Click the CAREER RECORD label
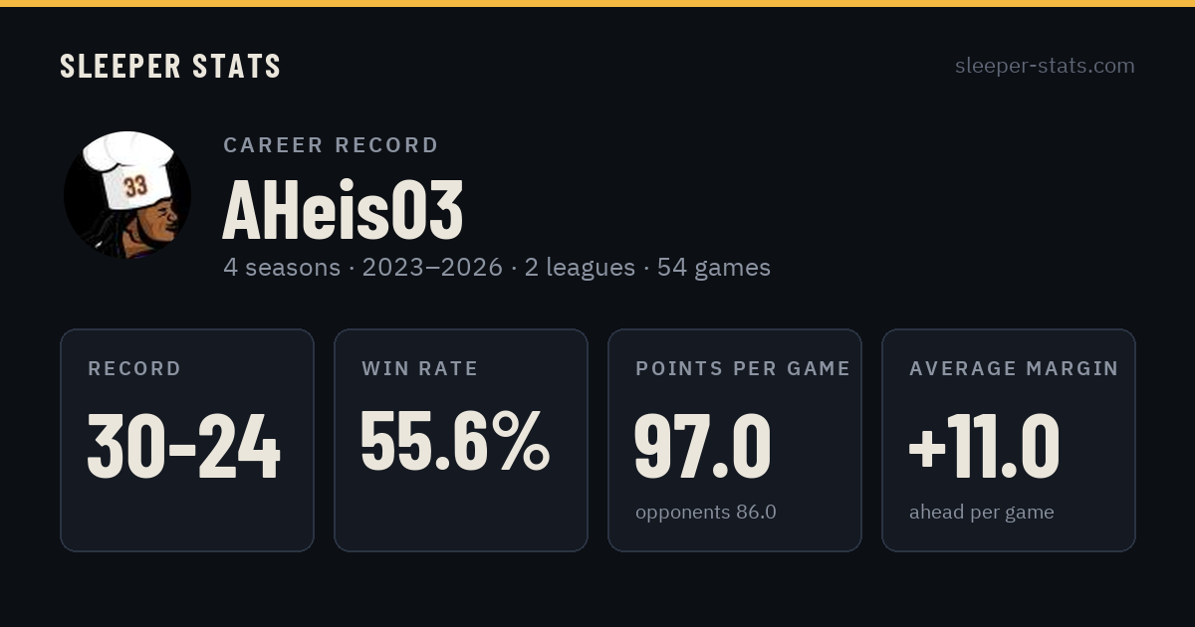This screenshot has width=1195, height=627. [331, 145]
